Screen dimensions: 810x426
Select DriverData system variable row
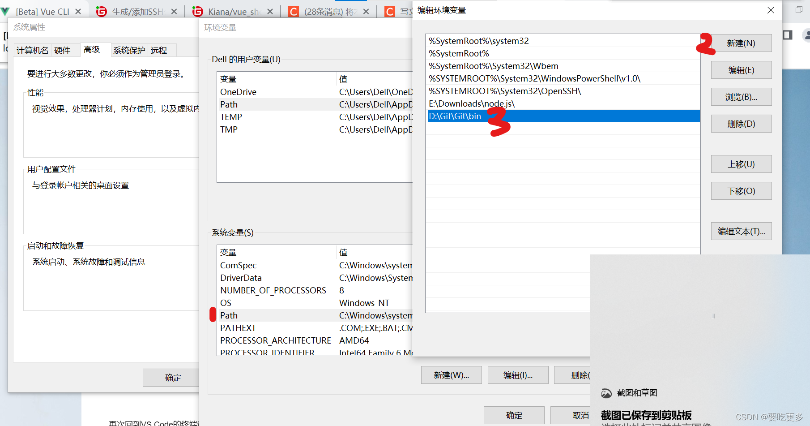point(315,278)
